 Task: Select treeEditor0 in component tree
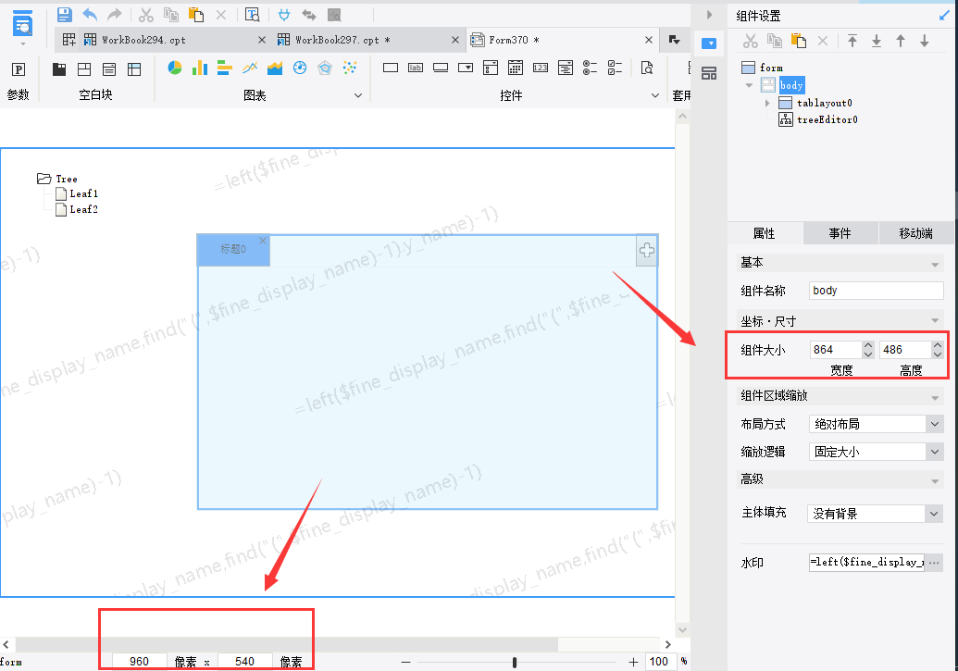(827, 119)
